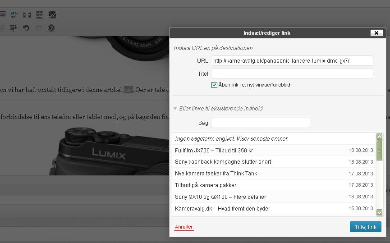Uncheck 'Åben link i et nyt vindue/faneblad'
Image resolution: width=390 pixels, height=243 pixels.
(215, 85)
